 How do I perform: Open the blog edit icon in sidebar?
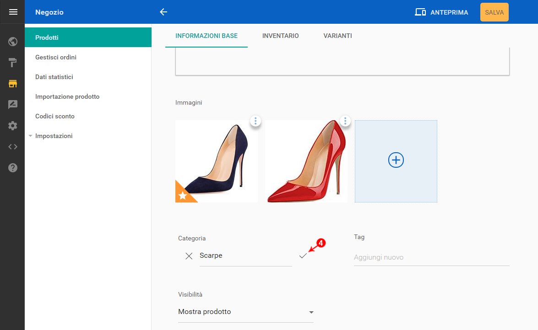pyautogui.click(x=13, y=105)
